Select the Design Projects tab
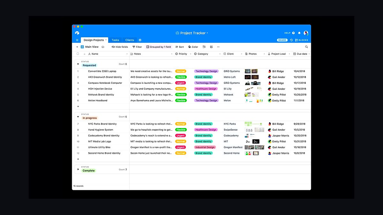Screen dimensions: 383x215 tap(95, 40)
